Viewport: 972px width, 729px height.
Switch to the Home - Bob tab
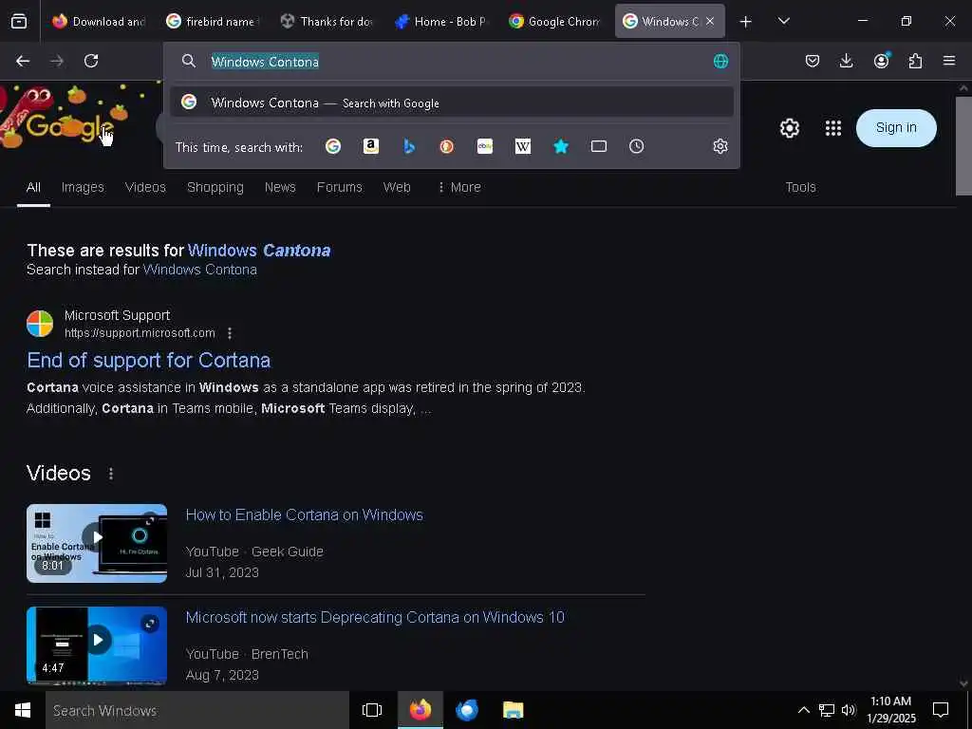point(440,22)
